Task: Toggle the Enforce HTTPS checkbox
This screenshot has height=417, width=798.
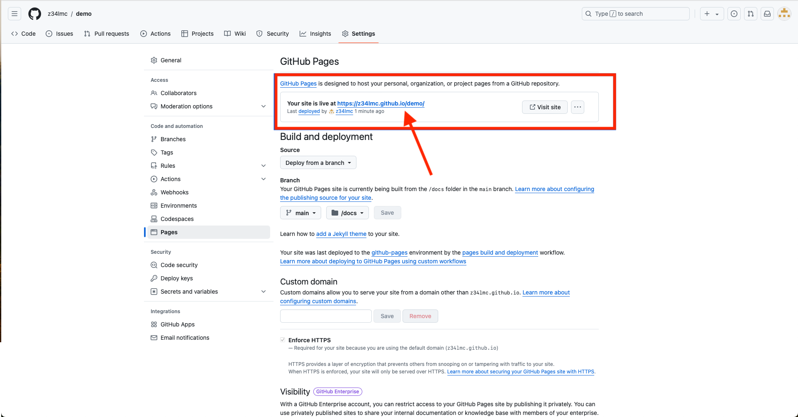Action: [x=283, y=340]
